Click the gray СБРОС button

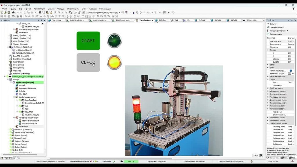coord(88,62)
